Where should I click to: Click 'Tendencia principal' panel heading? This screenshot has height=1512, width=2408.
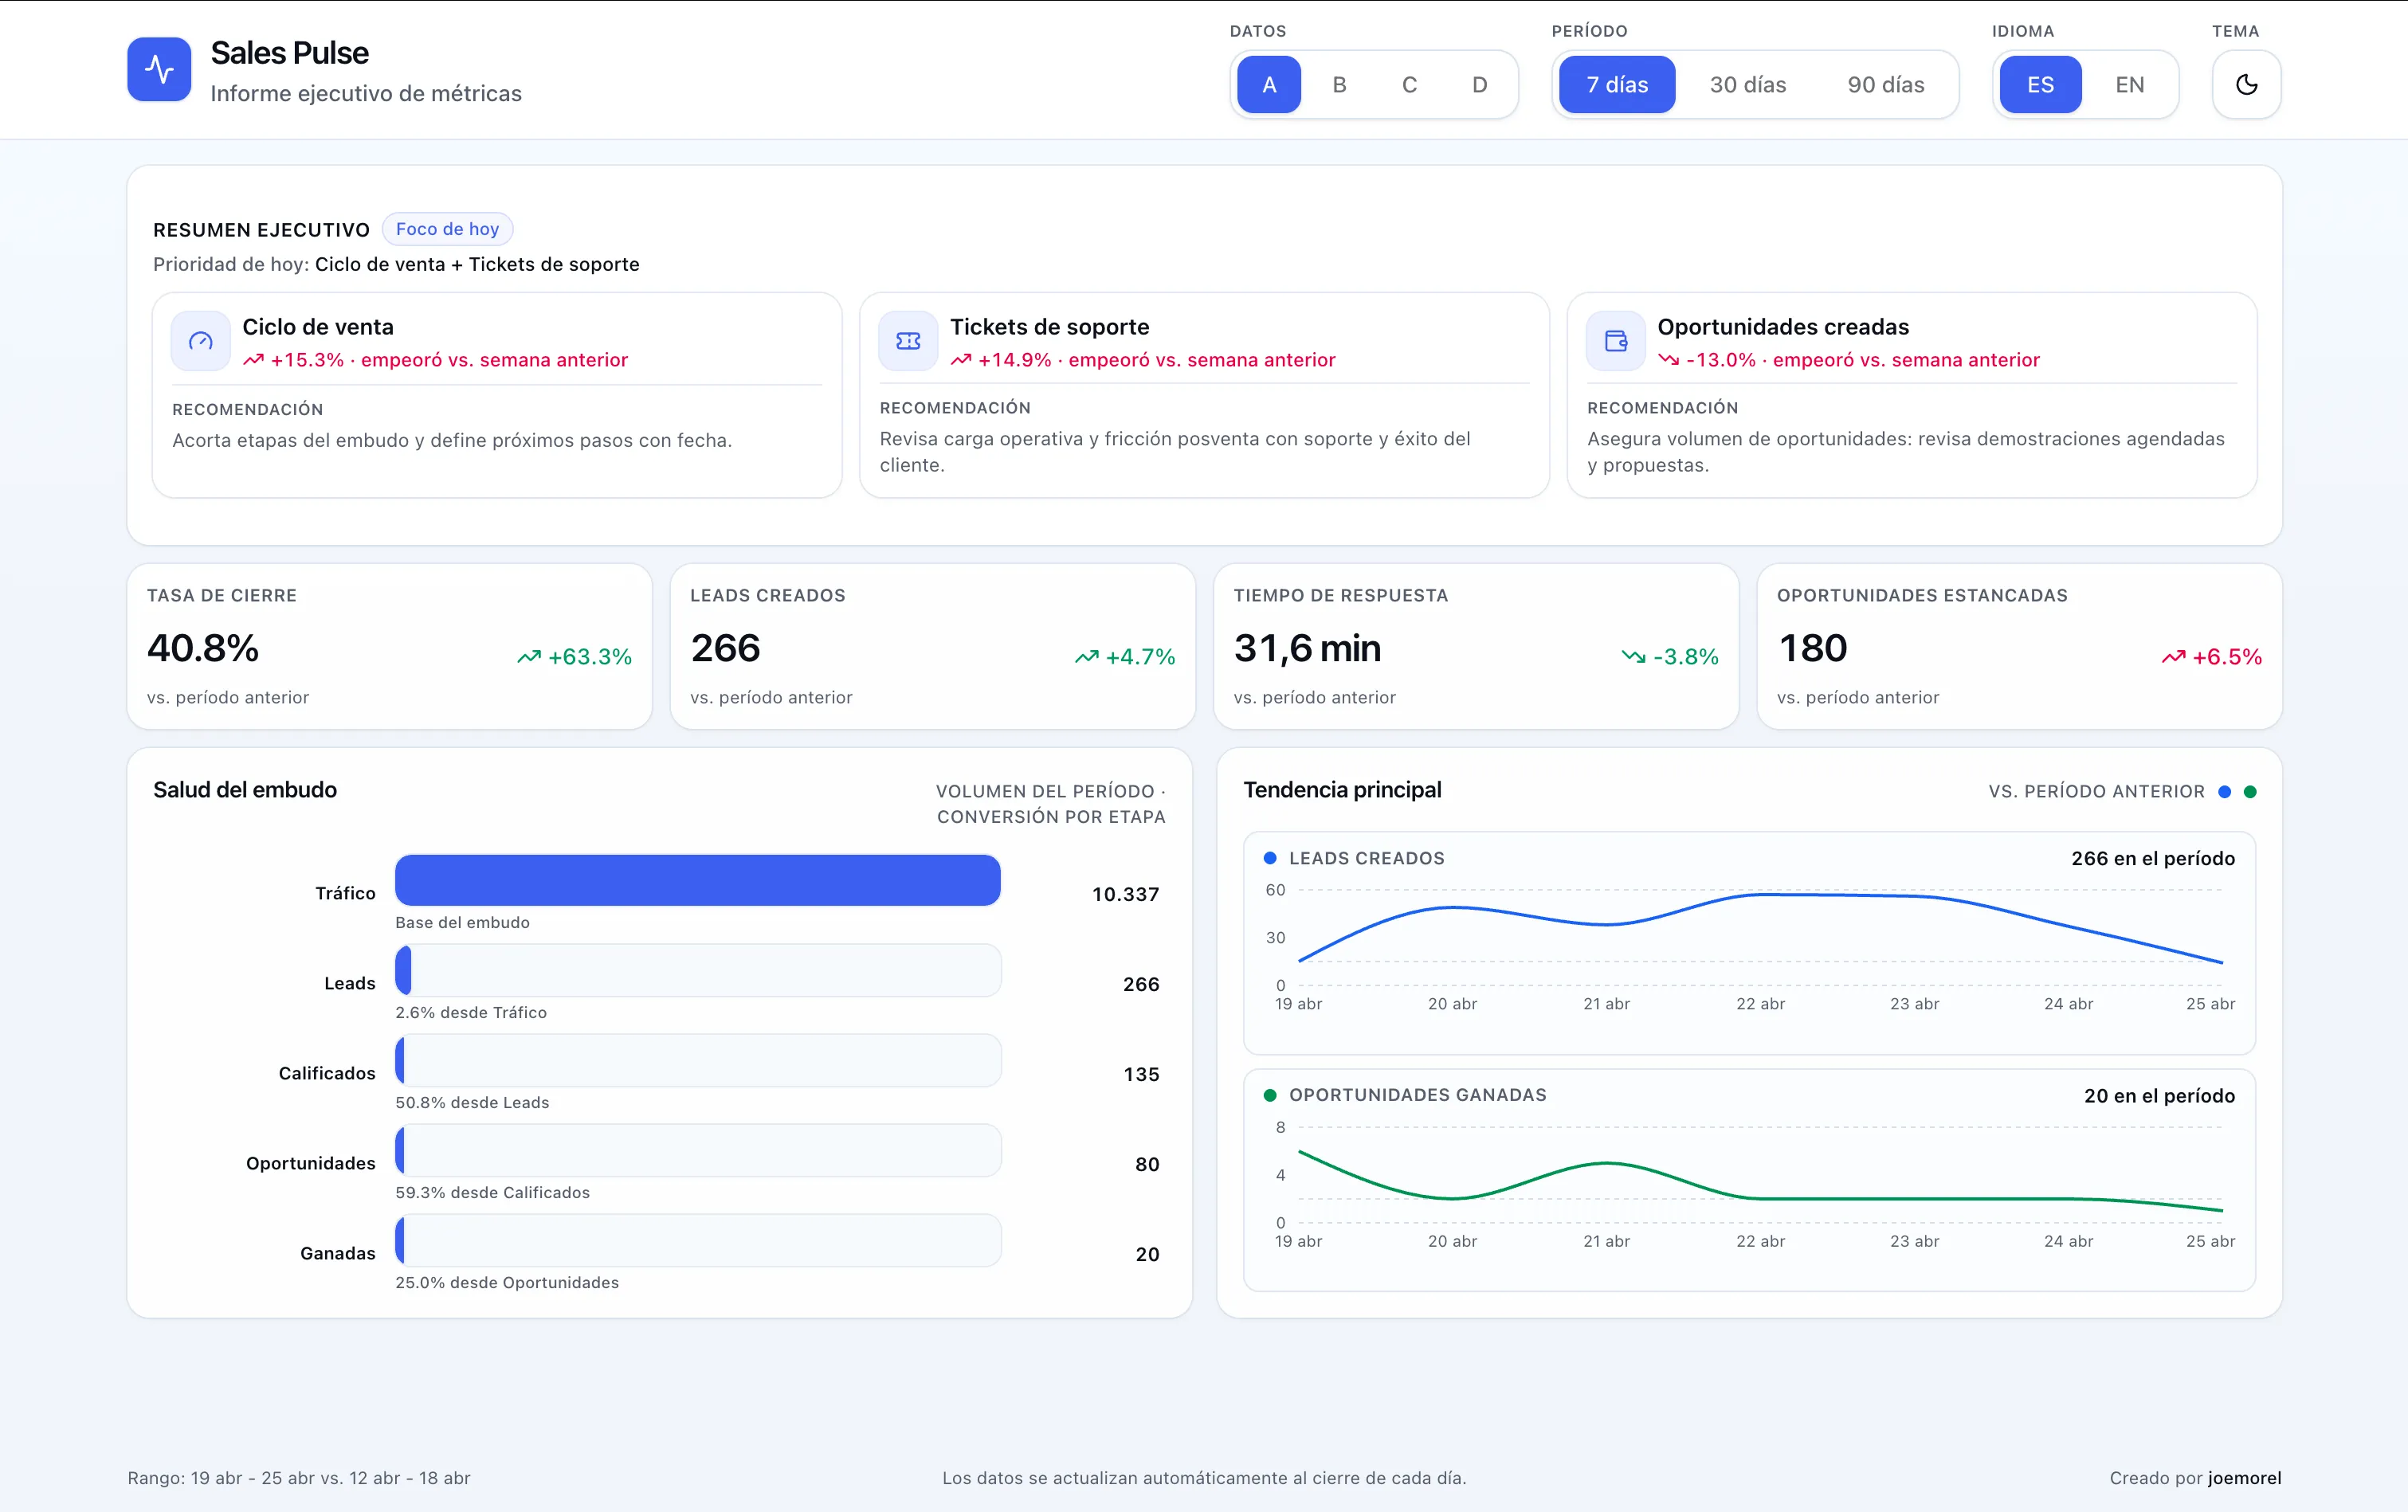pyautogui.click(x=1342, y=790)
